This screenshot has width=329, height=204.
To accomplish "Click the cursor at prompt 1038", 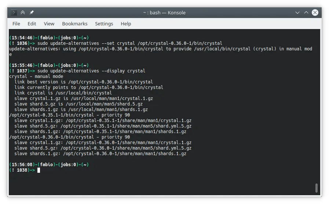I will click(x=39, y=170).
